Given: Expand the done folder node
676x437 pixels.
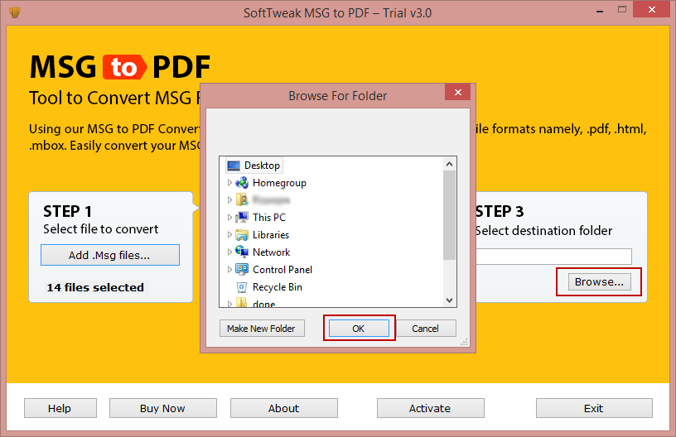Looking at the screenshot, I should click(229, 304).
